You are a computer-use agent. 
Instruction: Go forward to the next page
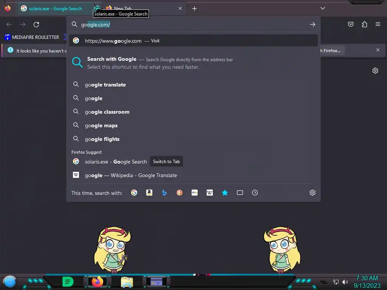click(x=23, y=25)
